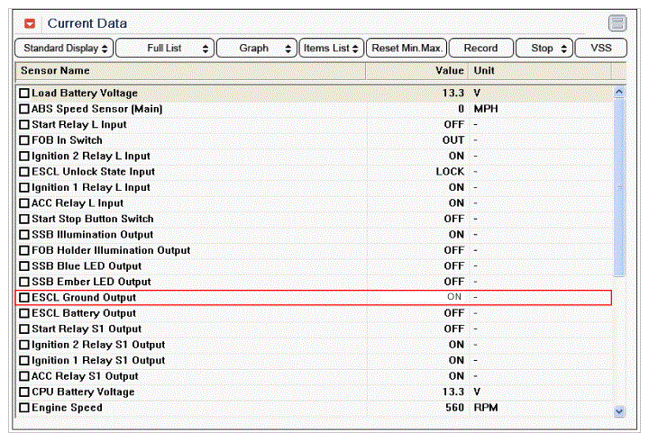Click the Value column header

[416, 71]
